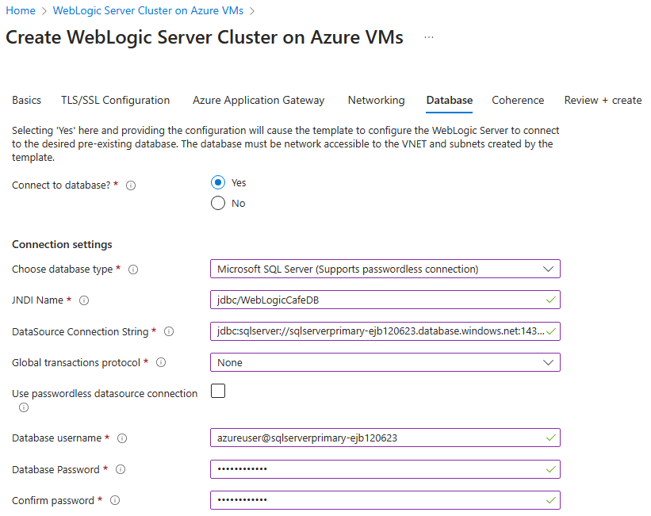The height and width of the screenshot is (516, 651).
Task: Expand the Global transactions protocol dropdown
Action: pos(548,362)
